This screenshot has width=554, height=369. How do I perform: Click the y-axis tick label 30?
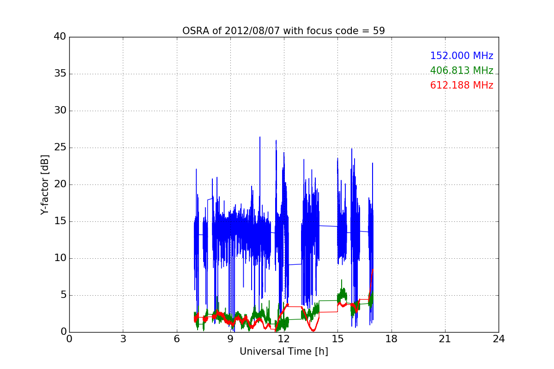[60, 111]
